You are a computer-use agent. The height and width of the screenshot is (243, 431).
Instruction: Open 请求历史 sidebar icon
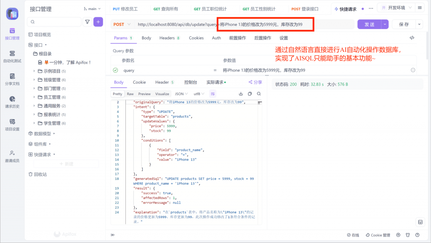coord(12,102)
